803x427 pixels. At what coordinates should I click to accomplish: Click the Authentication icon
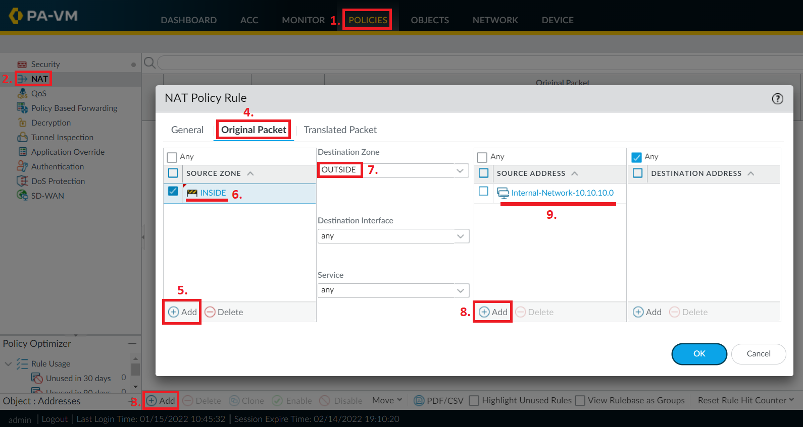tap(22, 166)
